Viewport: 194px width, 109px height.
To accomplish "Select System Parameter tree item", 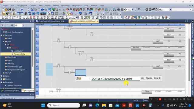I will coord(14,85).
